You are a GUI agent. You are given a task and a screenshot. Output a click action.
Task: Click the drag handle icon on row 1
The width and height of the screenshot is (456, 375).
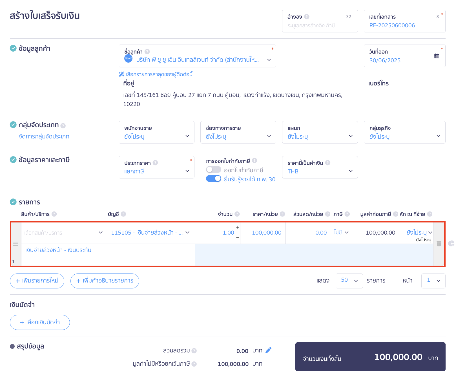16,244
